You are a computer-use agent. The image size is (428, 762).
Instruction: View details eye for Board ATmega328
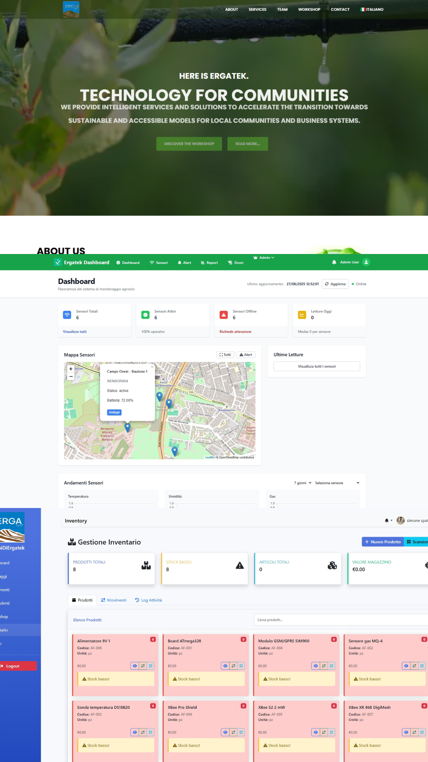tap(225, 666)
